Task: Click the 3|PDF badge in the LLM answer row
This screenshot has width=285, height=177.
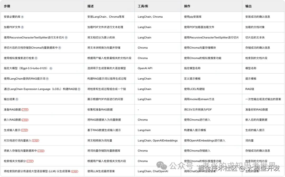Action: pyautogui.click(x=75, y=171)
